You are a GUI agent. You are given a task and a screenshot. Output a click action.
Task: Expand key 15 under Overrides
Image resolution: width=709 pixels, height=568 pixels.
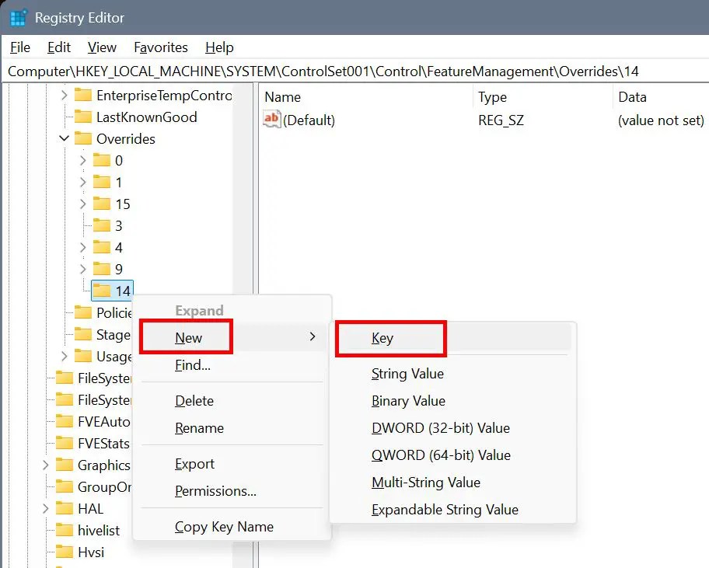click(82, 204)
